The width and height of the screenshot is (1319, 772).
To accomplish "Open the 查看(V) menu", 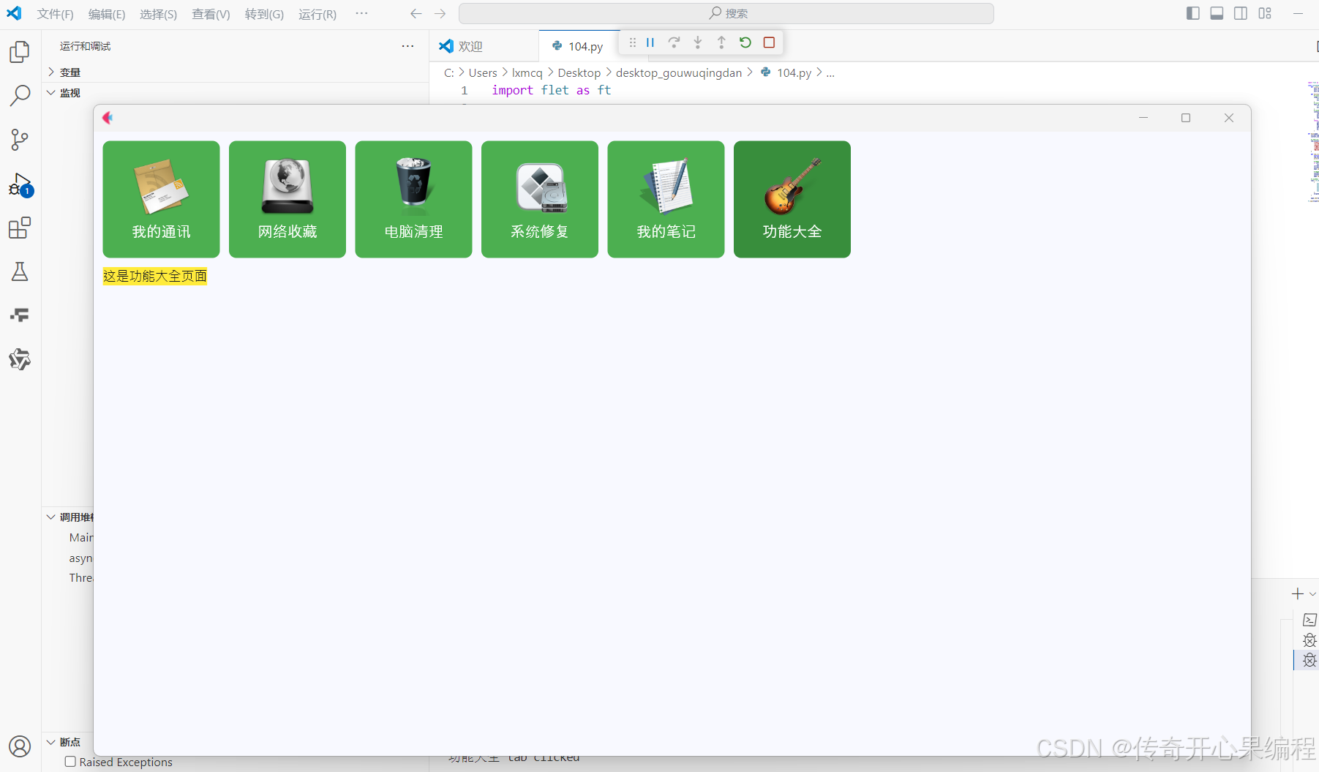I will tap(211, 14).
